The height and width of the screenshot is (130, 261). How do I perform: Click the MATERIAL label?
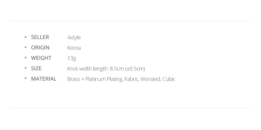44,79
